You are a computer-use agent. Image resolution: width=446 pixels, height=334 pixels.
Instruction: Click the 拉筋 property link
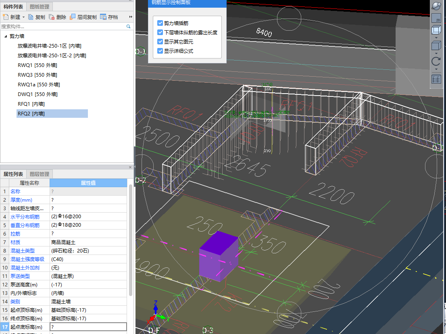pos(15,234)
